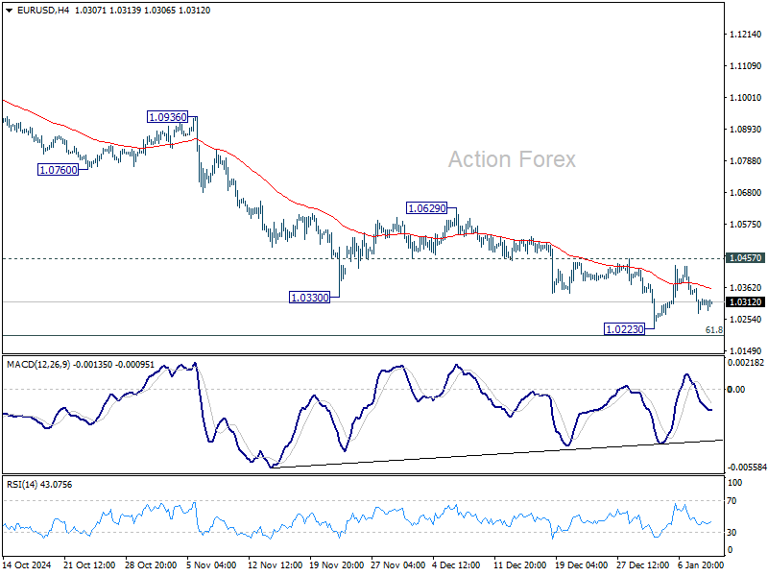Select the 14 Oct 2024 date label

coord(27,565)
